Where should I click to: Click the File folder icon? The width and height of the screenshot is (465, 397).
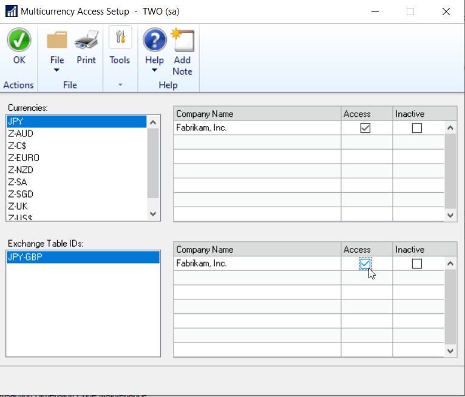(x=57, y=41)
